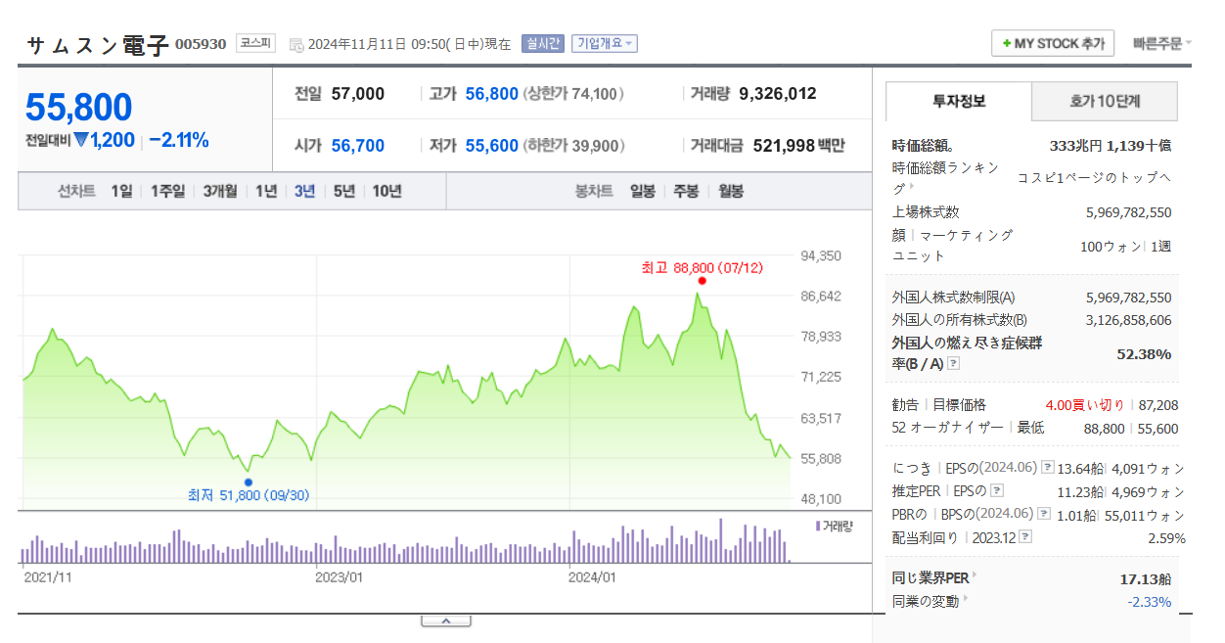Click the calendar clock icon beside the date
The width and height of the screenshot is (1225, 643).
(296, 44)
